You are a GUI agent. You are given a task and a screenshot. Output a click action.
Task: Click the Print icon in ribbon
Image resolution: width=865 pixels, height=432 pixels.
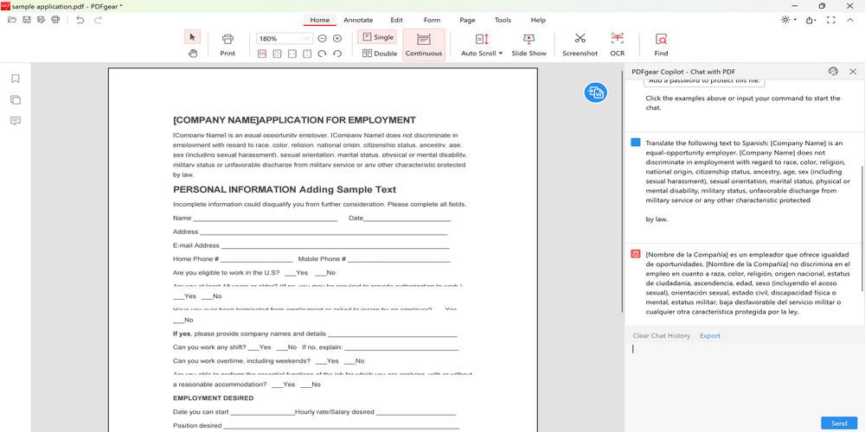(227, 43)
